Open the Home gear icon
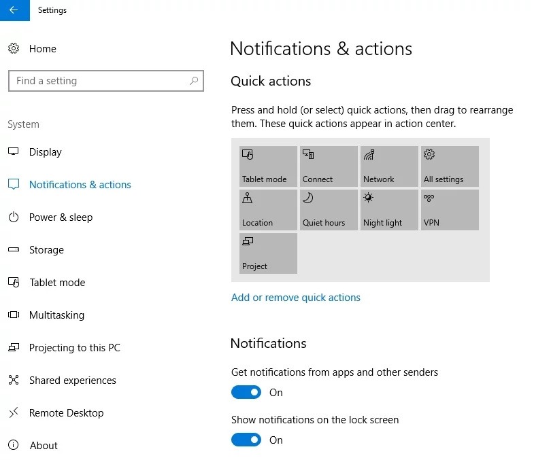 pos(14,49)
